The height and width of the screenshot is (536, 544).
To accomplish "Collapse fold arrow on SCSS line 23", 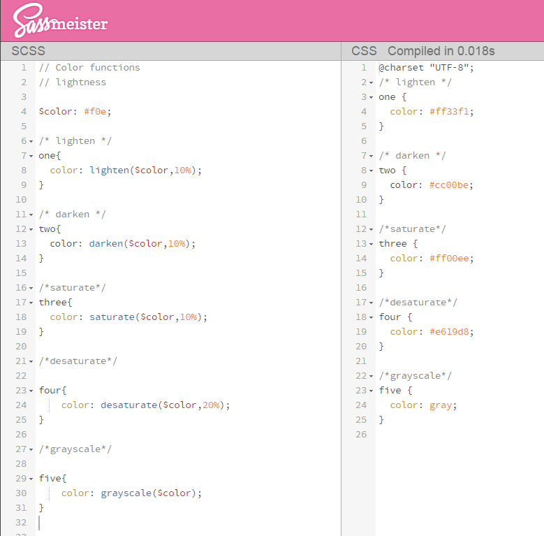I will click(x=31, y=391).
